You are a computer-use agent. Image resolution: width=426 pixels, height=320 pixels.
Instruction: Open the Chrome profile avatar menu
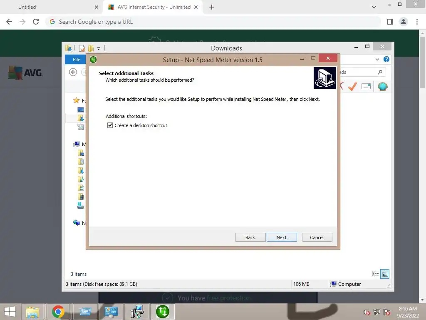pos(404,22)
